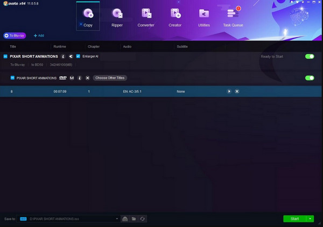Click the notification bell icon in title bar

tap(292, 2)
